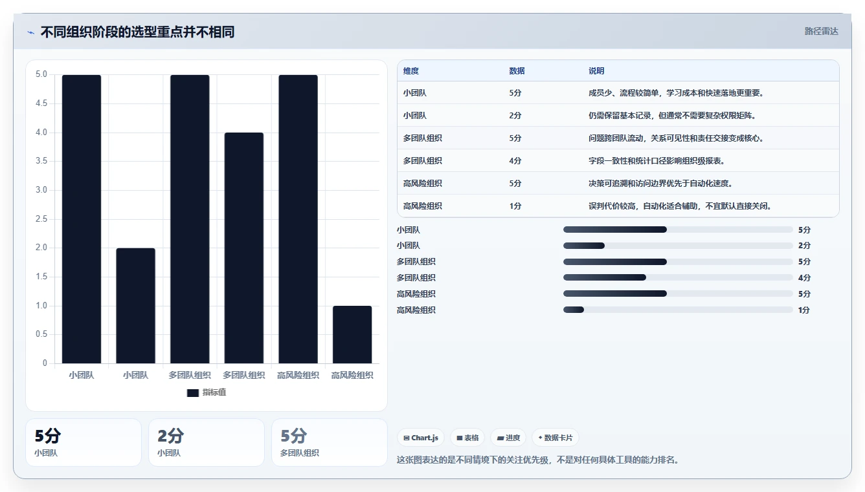Click the 说明 column header
This screenshot has height=492, width=865.
(596, 71)
